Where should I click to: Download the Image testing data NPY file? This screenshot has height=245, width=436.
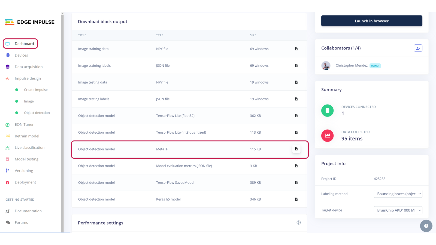pyautogui.click(x=296, y=82)
